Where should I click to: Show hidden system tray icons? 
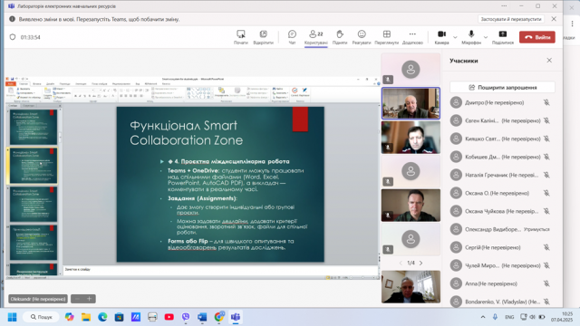coord(483,317)
